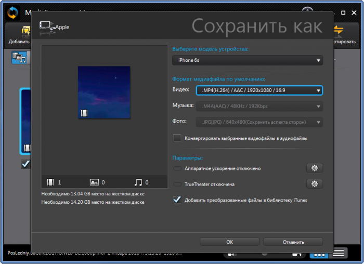Image resolution: width=364 pixels, height=264 pixels.
Task: Expand the video format MP4(H.264) dropdown
Action: coord(259,90)
